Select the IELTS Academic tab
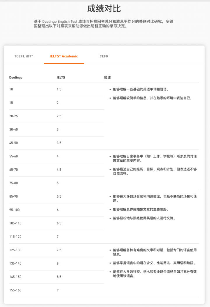The image size is (210, 307). point(64,56)
